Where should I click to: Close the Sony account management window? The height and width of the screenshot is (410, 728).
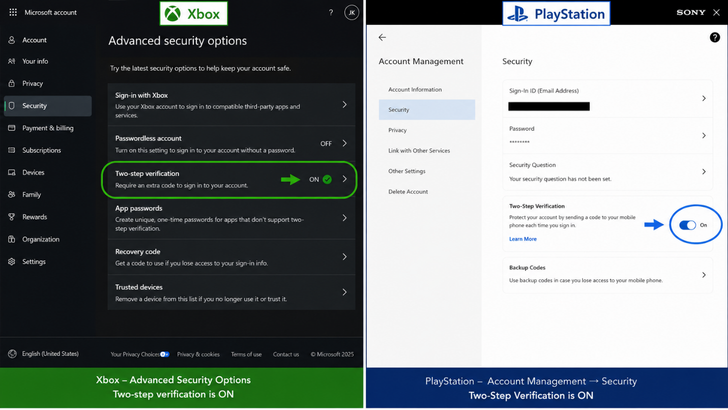tap(716, 12)
